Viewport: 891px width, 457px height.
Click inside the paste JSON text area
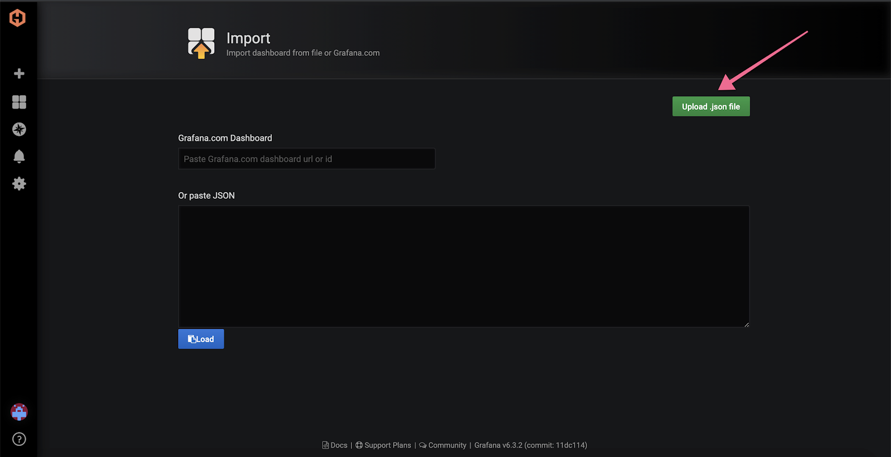463,266
